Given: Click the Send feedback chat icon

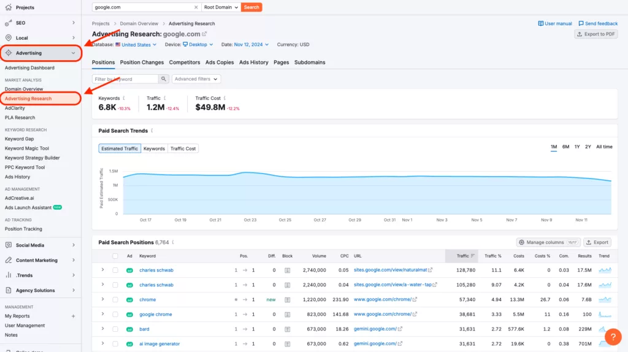Looking at the screenshot, I should pos(581,24).
